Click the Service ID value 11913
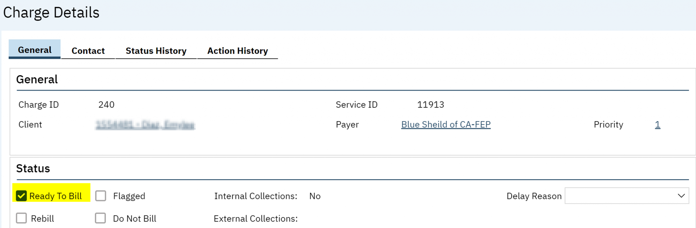Viewport: 696px width, 228px height. 430,105
